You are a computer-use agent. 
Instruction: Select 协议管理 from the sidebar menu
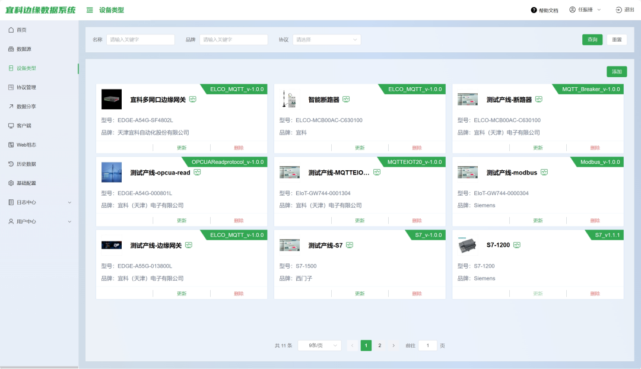click(x=26, y=87)
